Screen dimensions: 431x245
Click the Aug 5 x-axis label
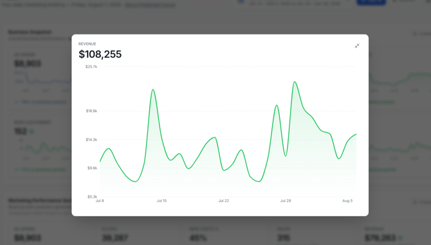pos(347,201)
